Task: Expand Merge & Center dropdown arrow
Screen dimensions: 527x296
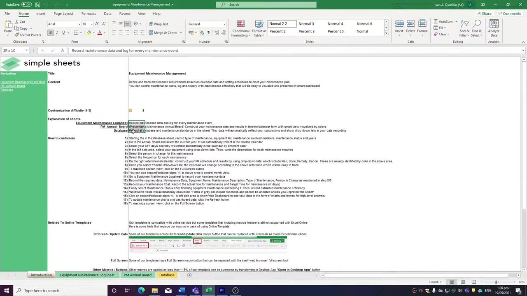Action: point(181,33)
